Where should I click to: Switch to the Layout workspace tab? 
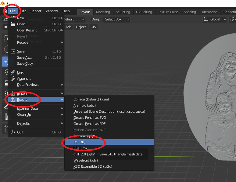[85, 12]
